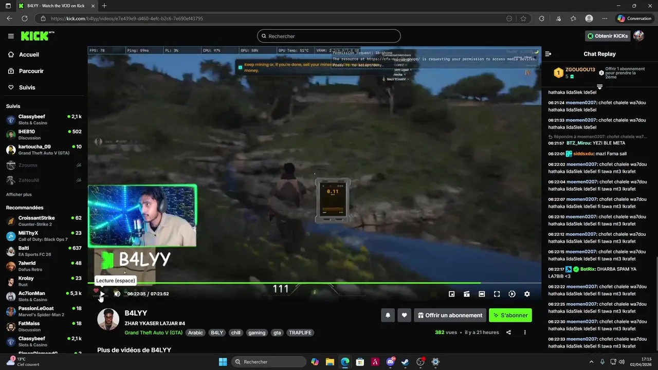Open PassionLeGoat recommended channel
This screenshot has height=370, width=658.
coord(44,311)
